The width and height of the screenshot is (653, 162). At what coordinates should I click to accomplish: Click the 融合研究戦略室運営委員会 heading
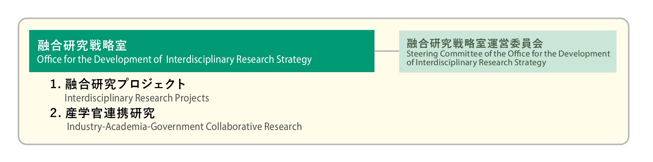pos(475,43)
